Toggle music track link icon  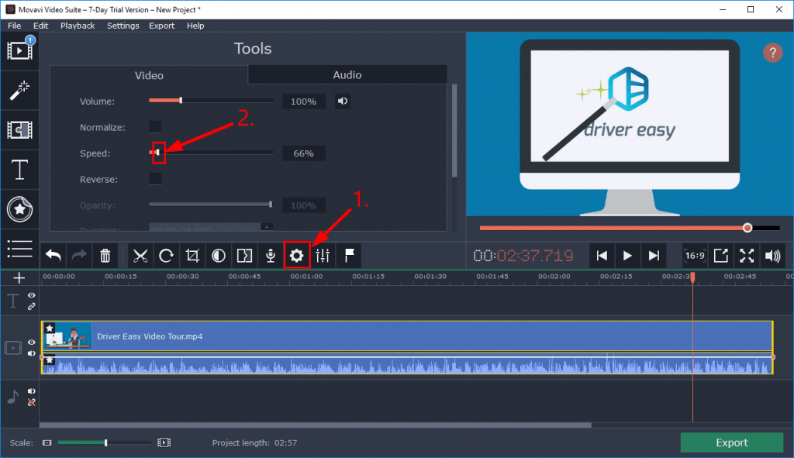click(x=31, y=402)
